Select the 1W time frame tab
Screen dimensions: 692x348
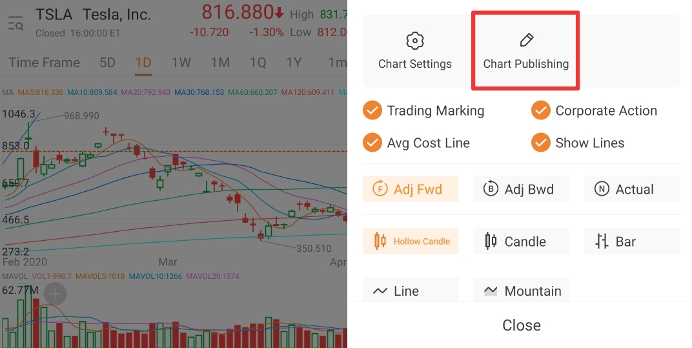tap(181, 63)
